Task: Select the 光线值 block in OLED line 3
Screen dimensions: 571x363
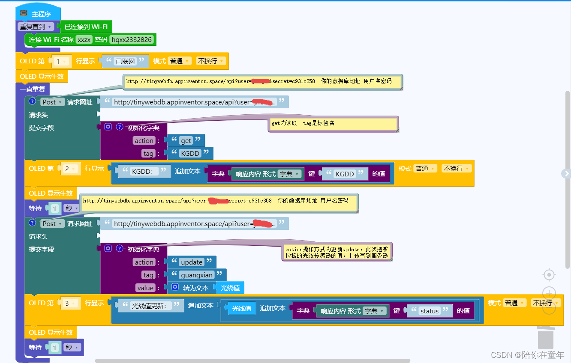Action: [242, 308]
